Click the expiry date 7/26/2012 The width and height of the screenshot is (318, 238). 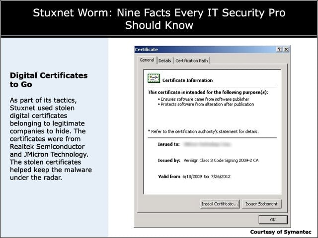click(x=221, y=177)
